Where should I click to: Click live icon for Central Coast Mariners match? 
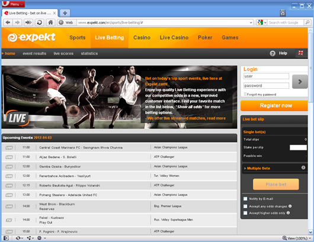pyautogui.click(x=9, y=148)
